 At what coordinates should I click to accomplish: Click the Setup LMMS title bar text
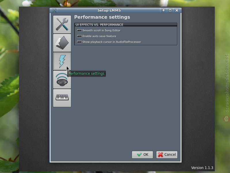point(109,10)
